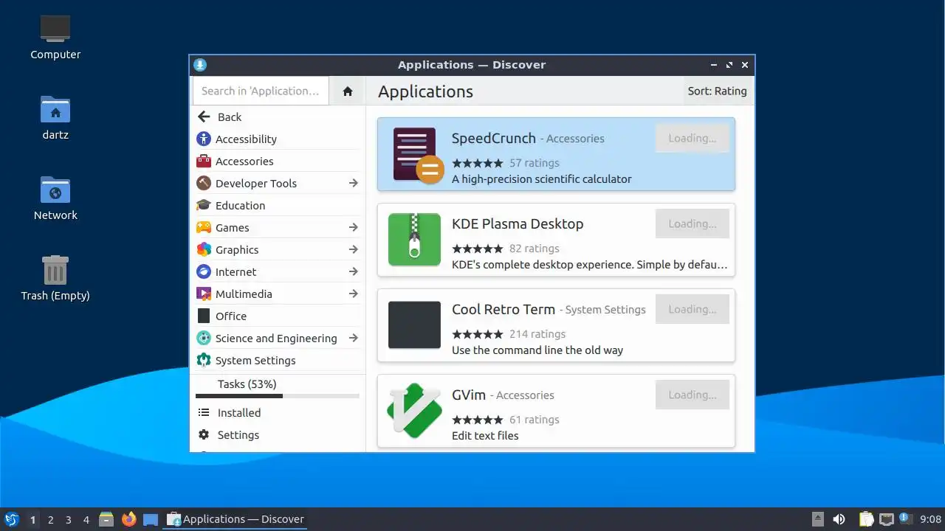Click Cool Retro Term Loading button
Viewport: 945px width, 531px height.
pyautogui.click(x=693, y=309)
